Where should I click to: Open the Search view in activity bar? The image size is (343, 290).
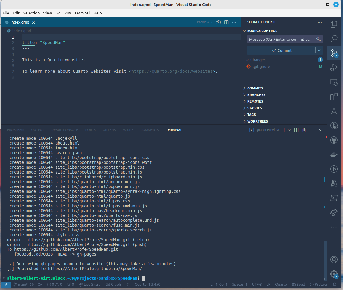pos(334,39)
